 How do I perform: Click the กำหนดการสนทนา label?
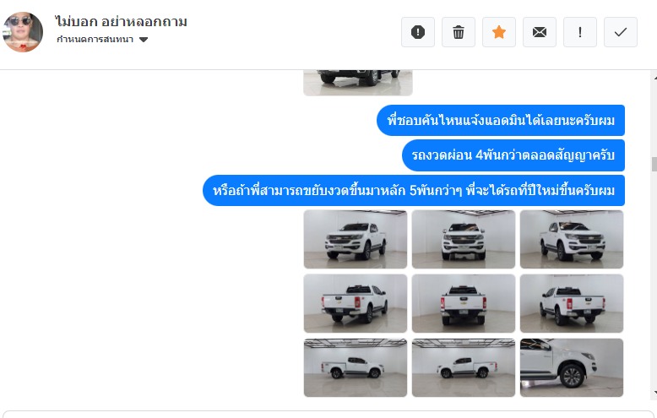[x=95, y=40]
